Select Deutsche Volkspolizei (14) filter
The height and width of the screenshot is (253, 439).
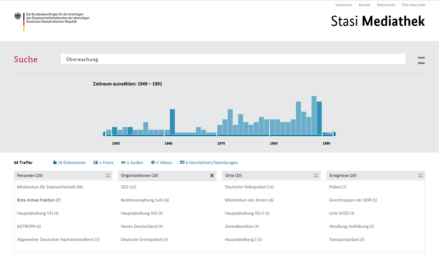tap(249, 187)
